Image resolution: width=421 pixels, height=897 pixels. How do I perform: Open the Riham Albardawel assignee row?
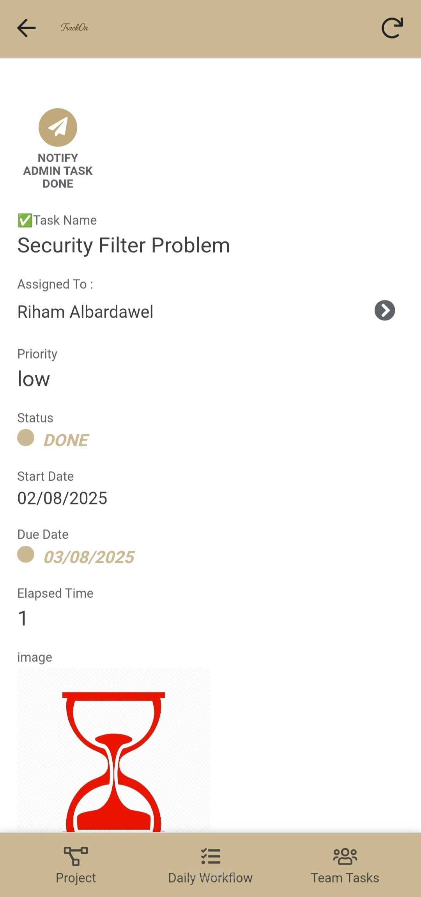[85, 312]
